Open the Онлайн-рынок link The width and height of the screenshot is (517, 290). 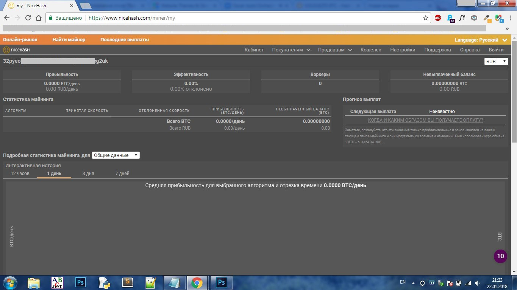point(20,40)
